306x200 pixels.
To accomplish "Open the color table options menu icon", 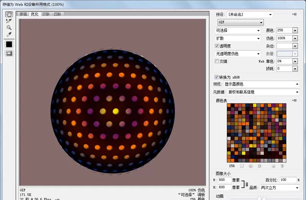I will point(294,100).
